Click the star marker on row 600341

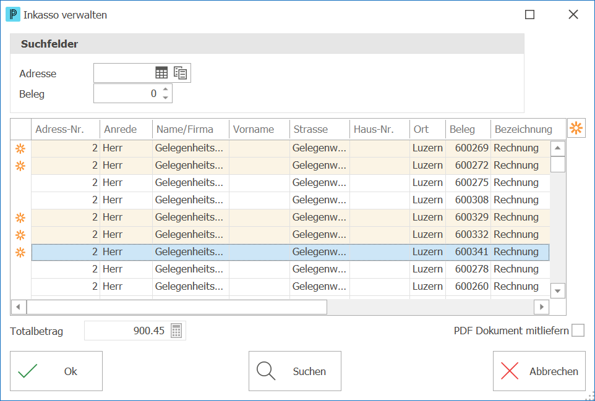coord(20,252)
